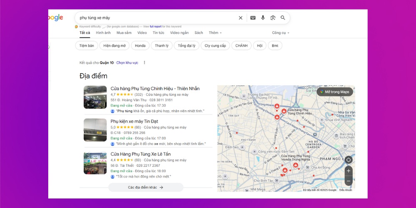Click the Cửa hàng Phụ Tùng Chính Hiệu map pin

click(284, 111)
